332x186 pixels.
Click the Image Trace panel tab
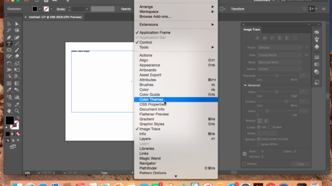coord(252,29)
